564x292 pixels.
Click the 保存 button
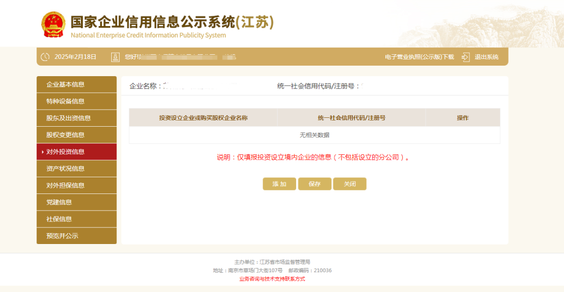315,184
